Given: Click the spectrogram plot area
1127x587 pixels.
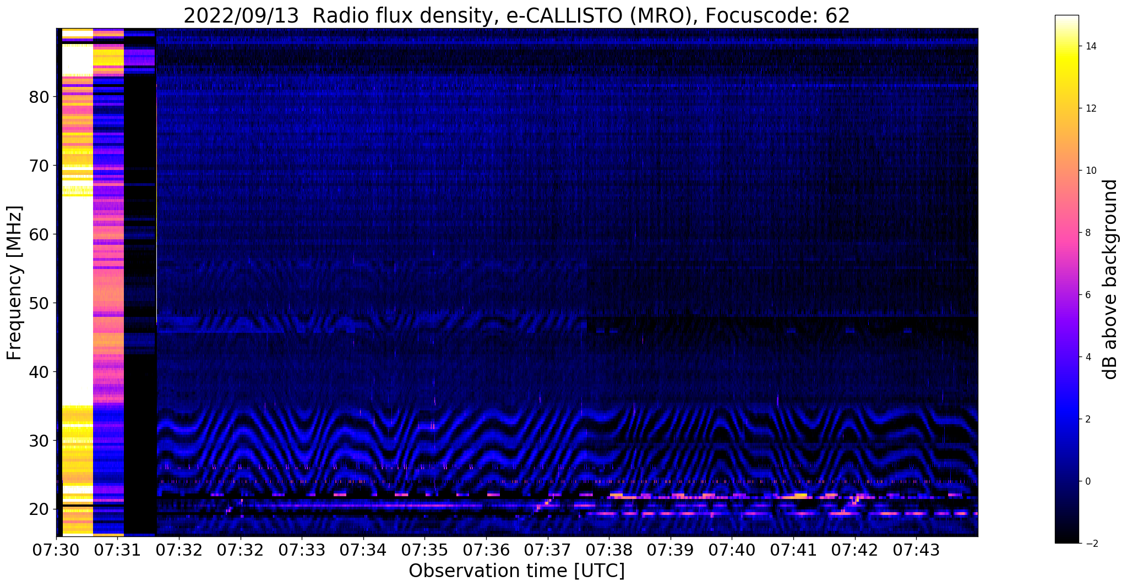Looking at the screenshot, I should click(517, 282).
